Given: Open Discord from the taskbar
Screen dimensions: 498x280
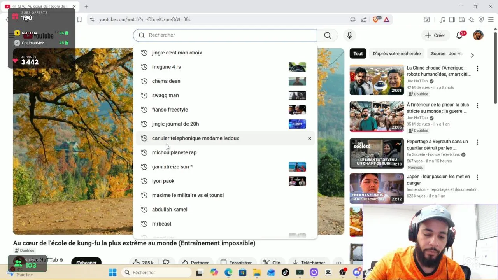Looking at the screenshot, I should (x=357, y=272).
